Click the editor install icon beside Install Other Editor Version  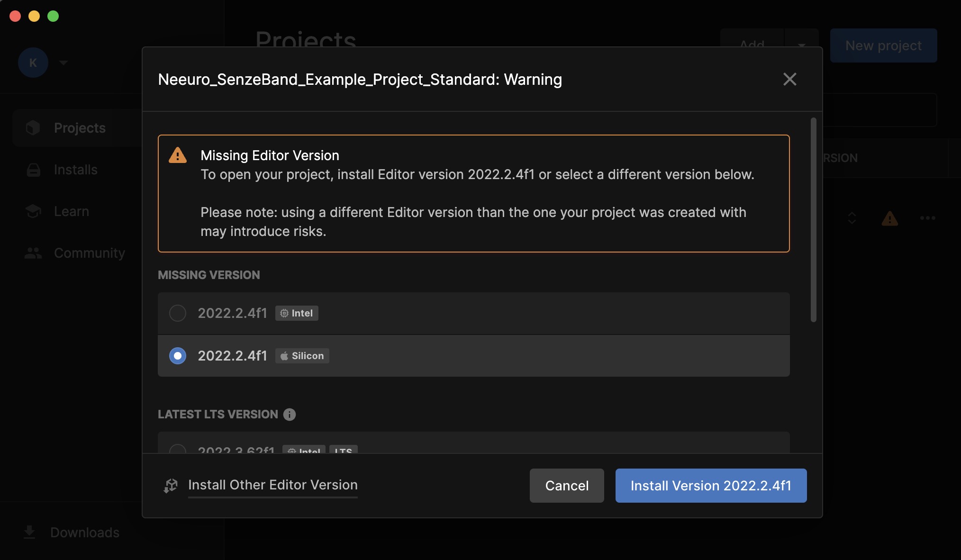tap(170, 486)
